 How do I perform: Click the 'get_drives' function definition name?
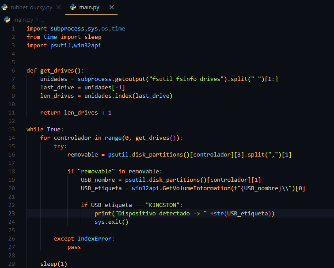57,71
